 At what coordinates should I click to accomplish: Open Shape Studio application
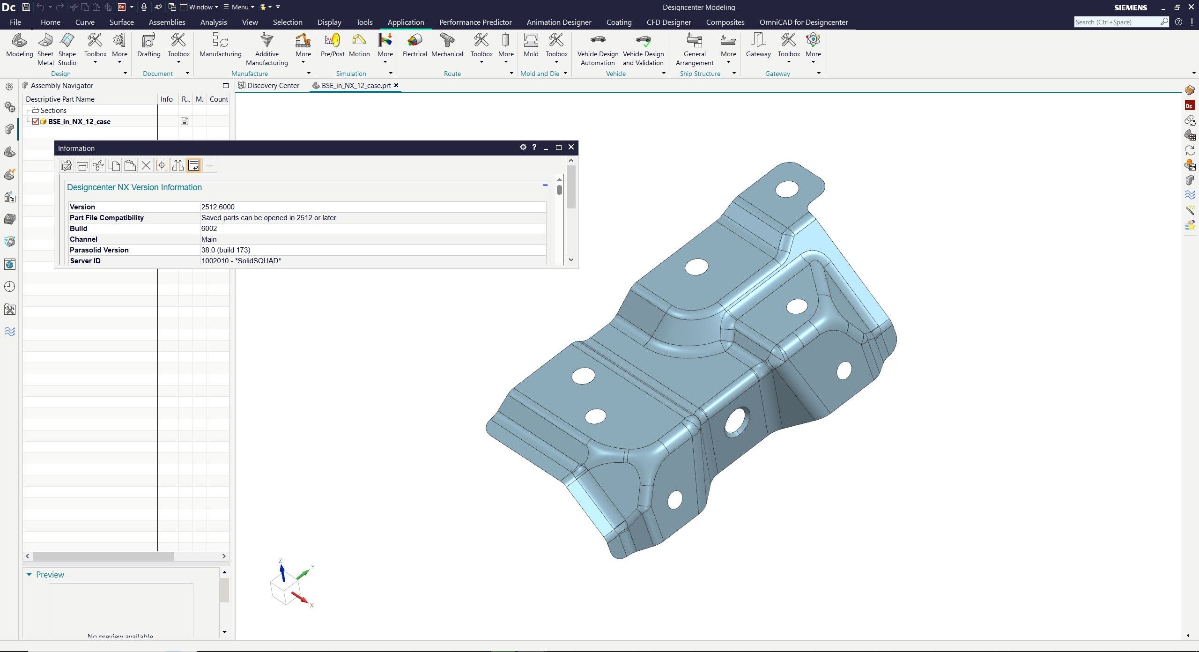point(67,49)
